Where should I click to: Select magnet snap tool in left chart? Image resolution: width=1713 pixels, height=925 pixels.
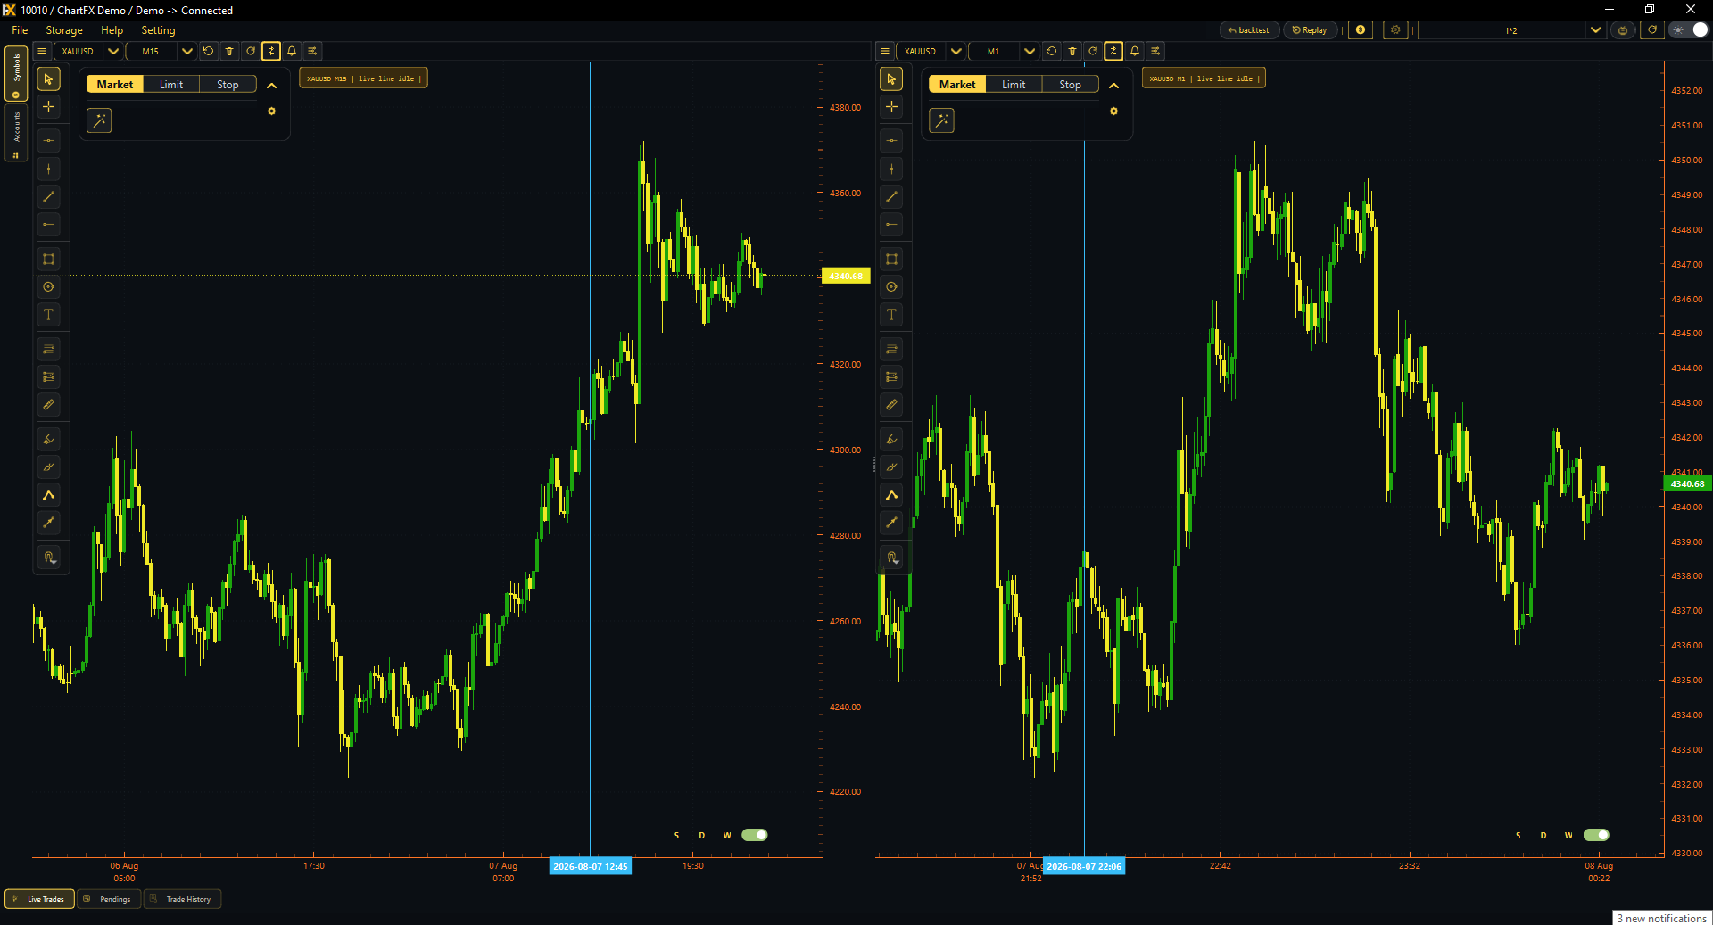(49, 557)
